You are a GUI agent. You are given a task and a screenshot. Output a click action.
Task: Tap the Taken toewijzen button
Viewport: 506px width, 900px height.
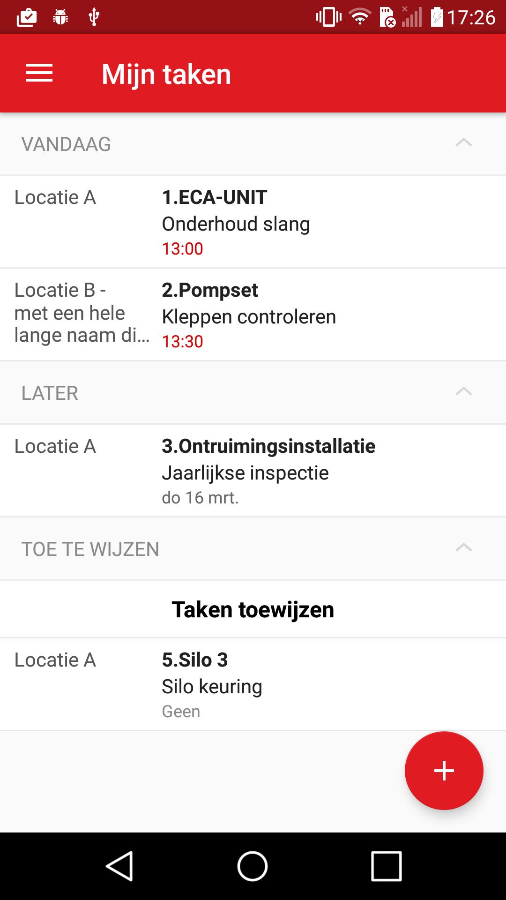tap(253, 609)
